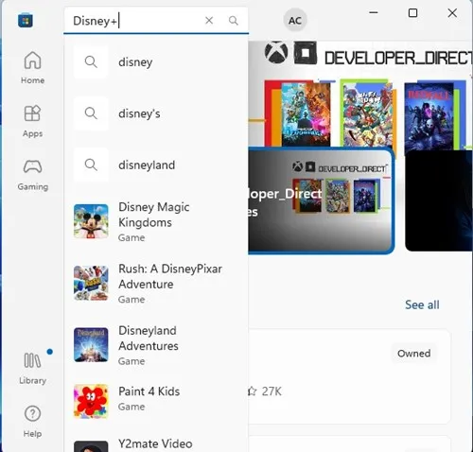
Task: Open Disneyland Adventures game result
Action: tap(156, 345)
